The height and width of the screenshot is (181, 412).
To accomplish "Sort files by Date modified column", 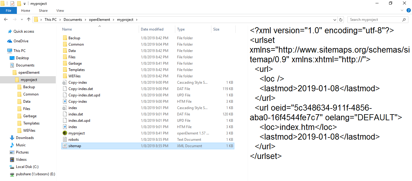I will coord(152,29).
